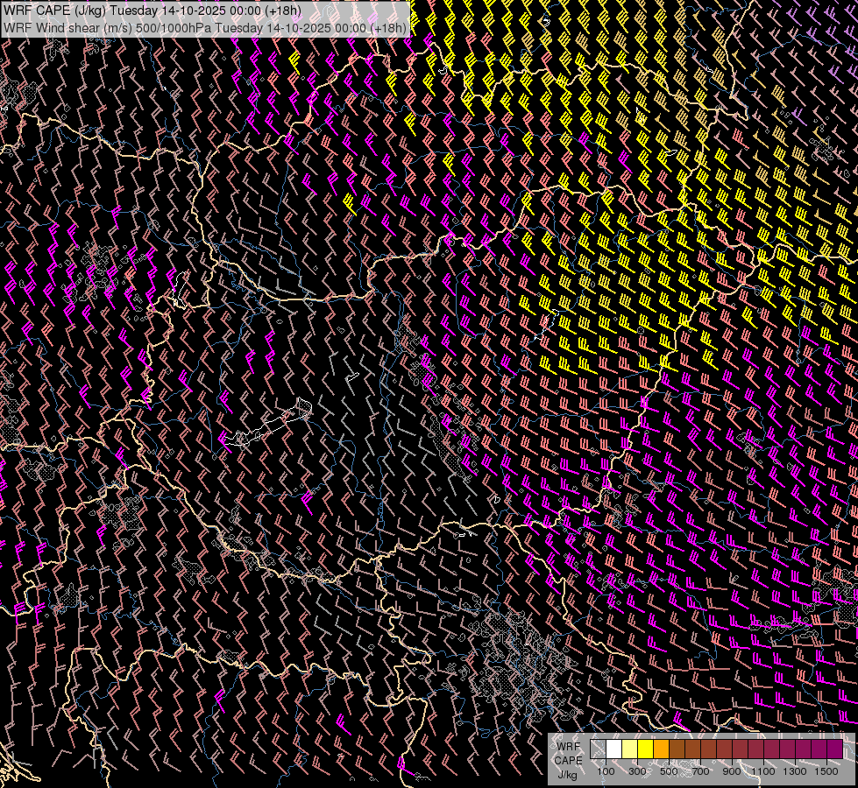Click the 100 tick label in the legend
Screen dimensions: 858x788
click(606, 771)
